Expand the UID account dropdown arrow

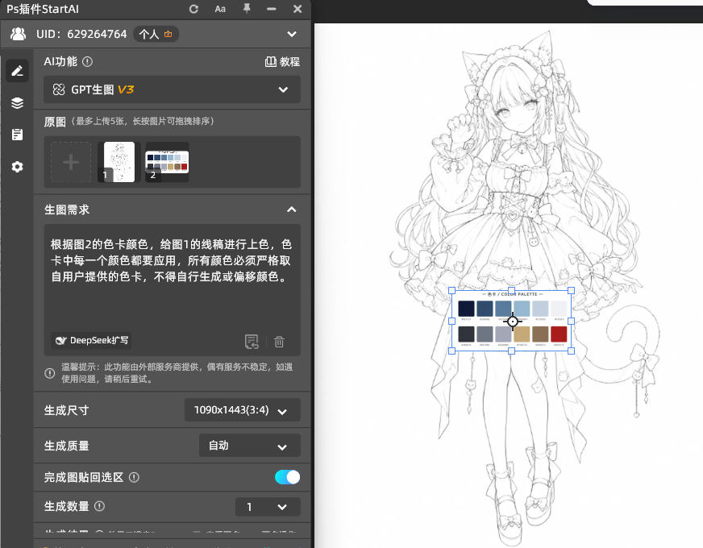pyautogui.click(x=292, y=34)
